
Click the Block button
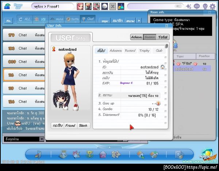pyautogui.click(x=83, y=125)
